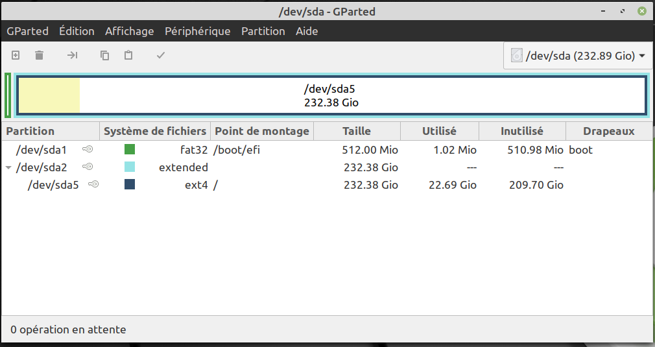Screen dimensions: 655x347
Task: Click the key icon beside /dev/sda1
Action: (88, 150)
